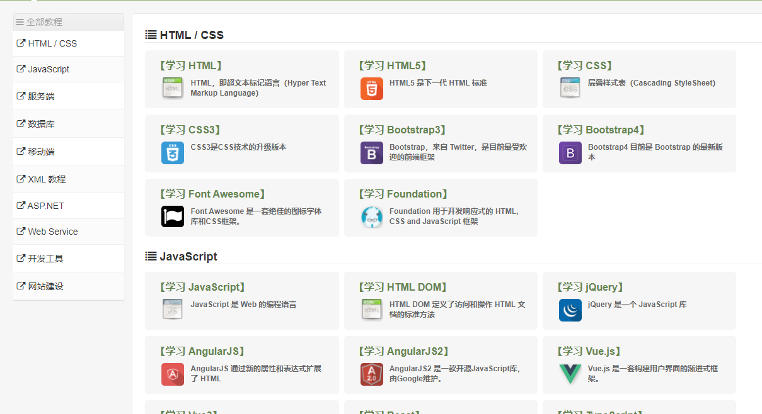This screenshot has width=762, height=414.
Task: Click the orange HTML5 shield icon
Action: (372, 88)
